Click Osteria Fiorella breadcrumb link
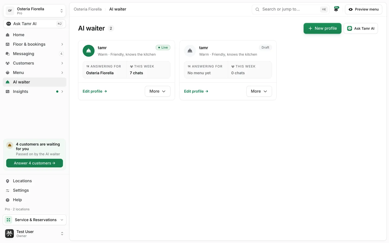Image resolution: width=389 pixels, height=243 pixels. tap(88, 9)
